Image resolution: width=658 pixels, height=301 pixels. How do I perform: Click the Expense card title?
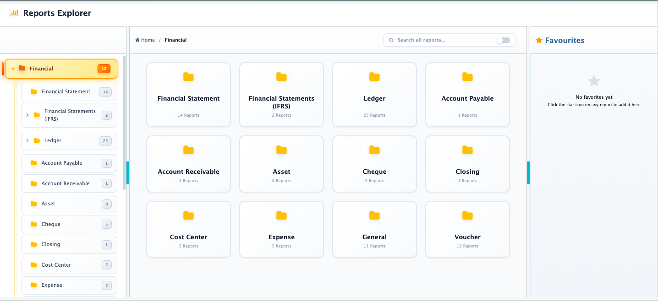coord(281,237)
